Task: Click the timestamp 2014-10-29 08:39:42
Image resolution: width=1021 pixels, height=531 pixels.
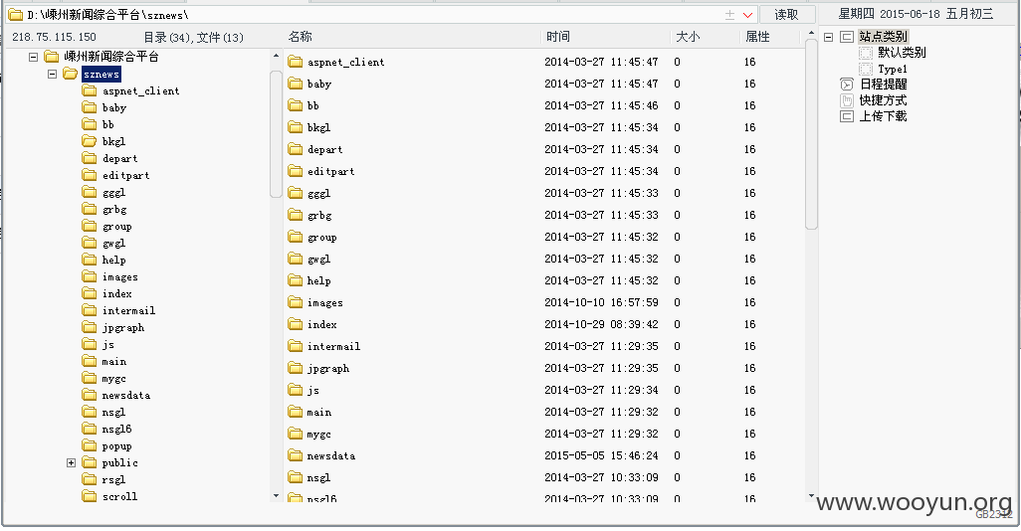Action: 601,324
